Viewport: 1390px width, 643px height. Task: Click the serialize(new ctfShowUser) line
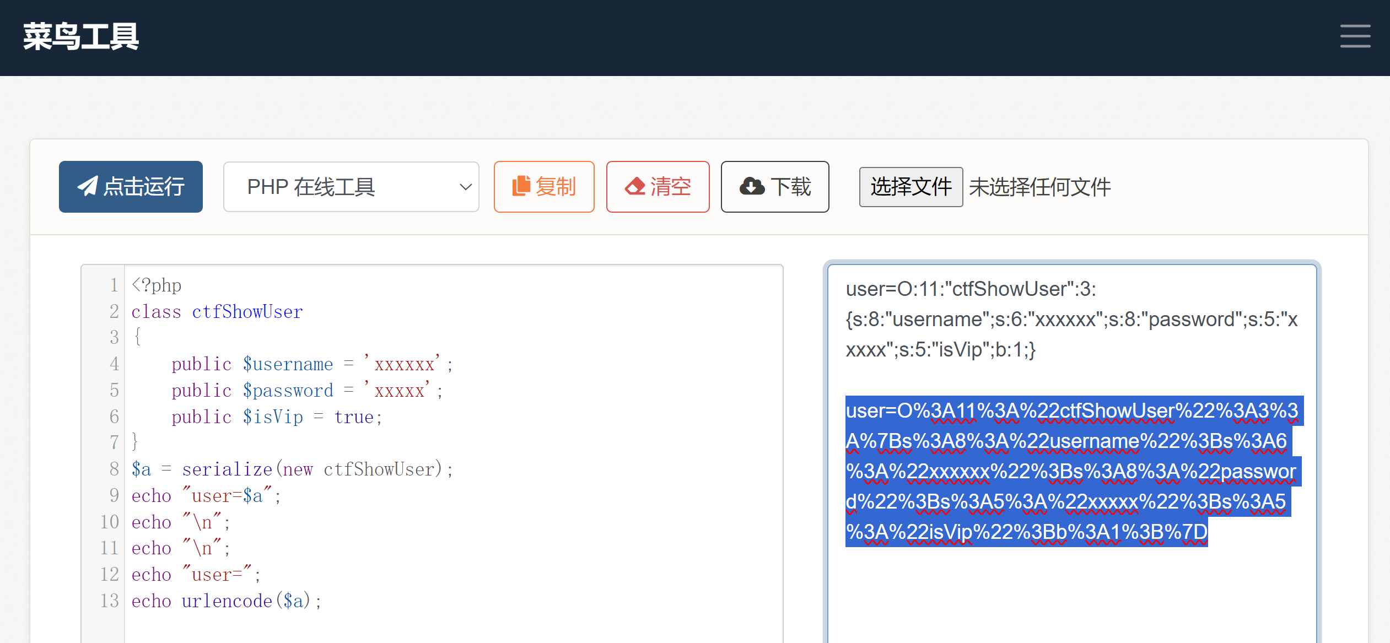(292, 469)
